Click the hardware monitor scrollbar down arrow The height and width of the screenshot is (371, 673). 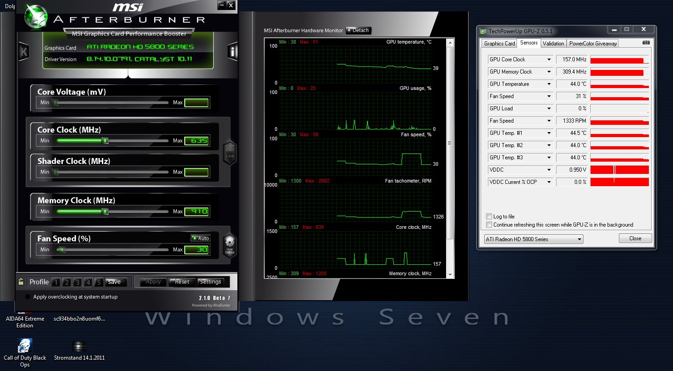click(x=451, y=275)
